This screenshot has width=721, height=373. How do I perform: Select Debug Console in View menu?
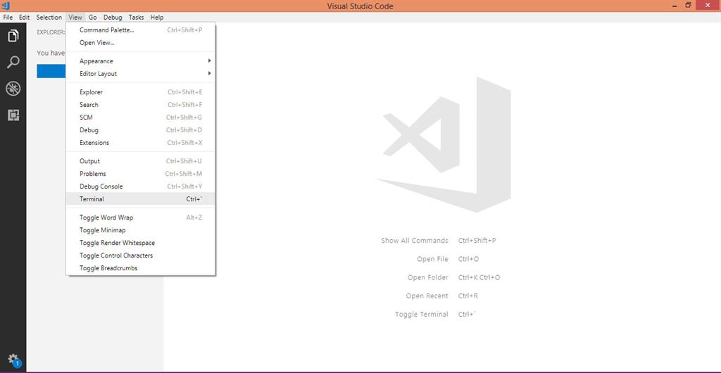tap(141, 186)
